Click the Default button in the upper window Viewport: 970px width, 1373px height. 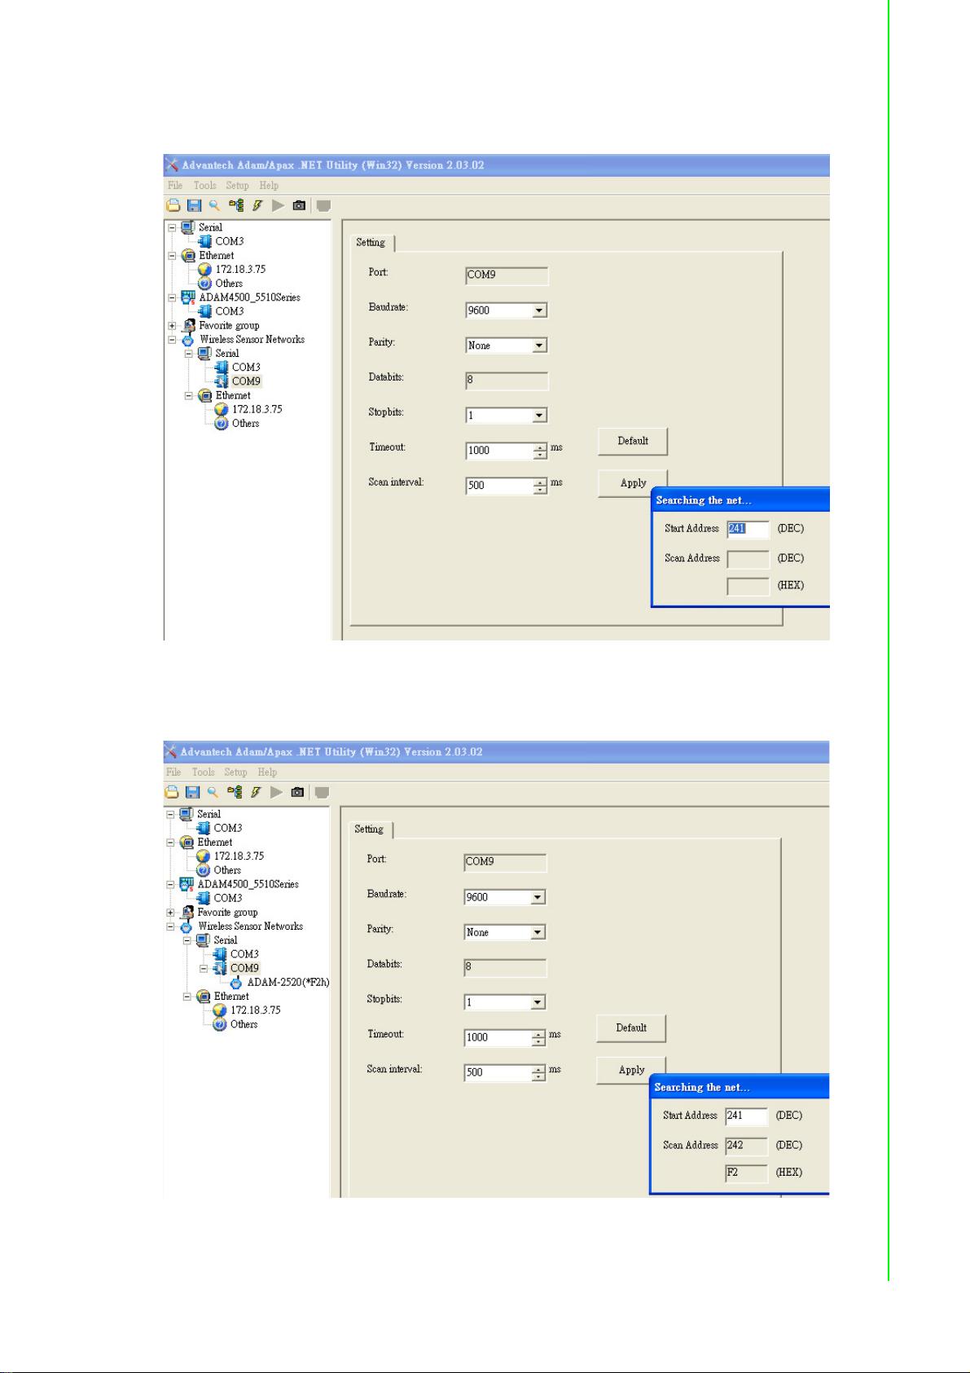pos(633,441)
